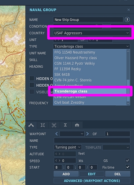Screen dimensions: 134x185
Task: Decrease SPEED with left stepper arrow
Action: tap(56, 161)
